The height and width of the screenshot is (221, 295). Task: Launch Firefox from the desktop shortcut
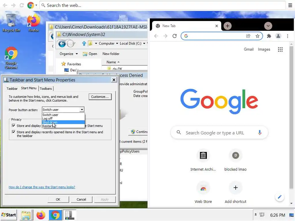[x=33, y=23]
